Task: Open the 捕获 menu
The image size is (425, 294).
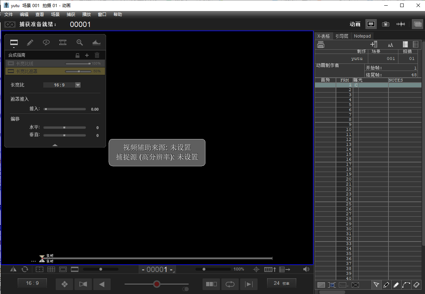Action: [x=71, y=14]
